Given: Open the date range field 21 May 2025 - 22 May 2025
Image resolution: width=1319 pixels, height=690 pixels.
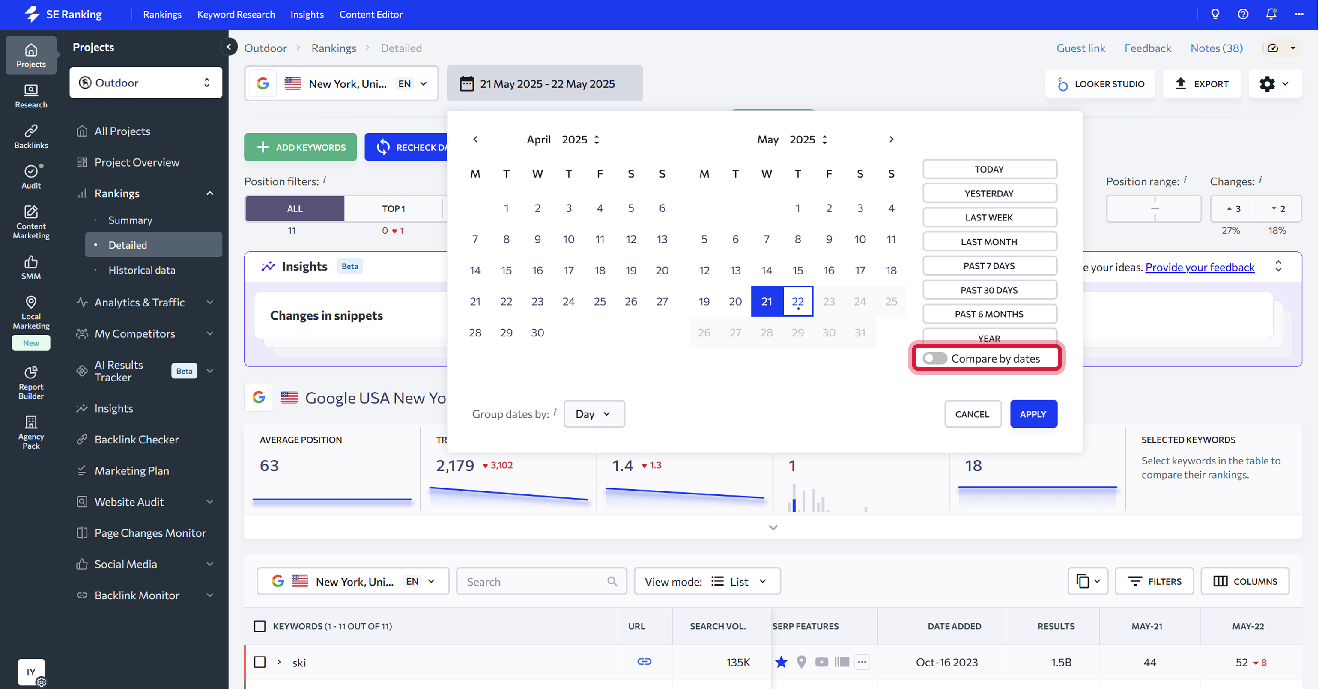Looking at the screenshot, I should click(544, 83).
